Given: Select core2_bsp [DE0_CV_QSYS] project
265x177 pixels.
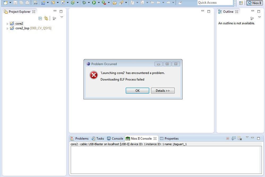Looking at the screenshot, I should coord(31,28).
